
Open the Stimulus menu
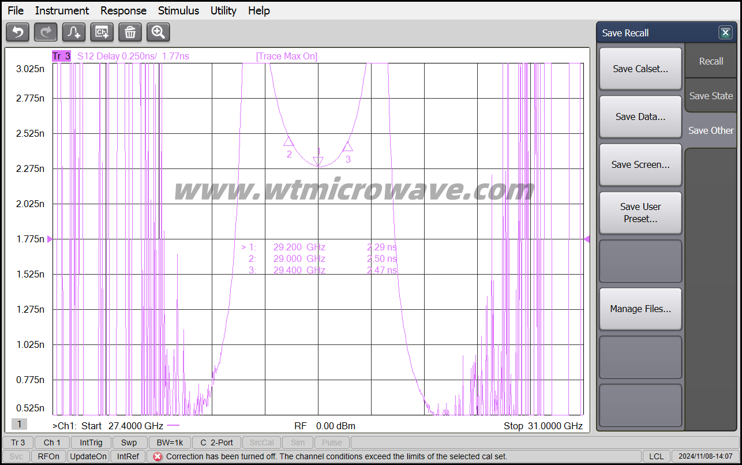click(178, 10)
